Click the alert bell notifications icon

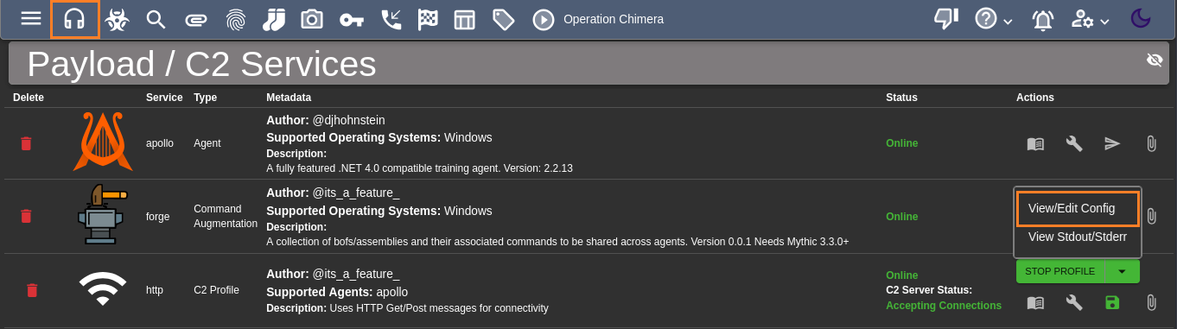click(x=1043, y=19)
